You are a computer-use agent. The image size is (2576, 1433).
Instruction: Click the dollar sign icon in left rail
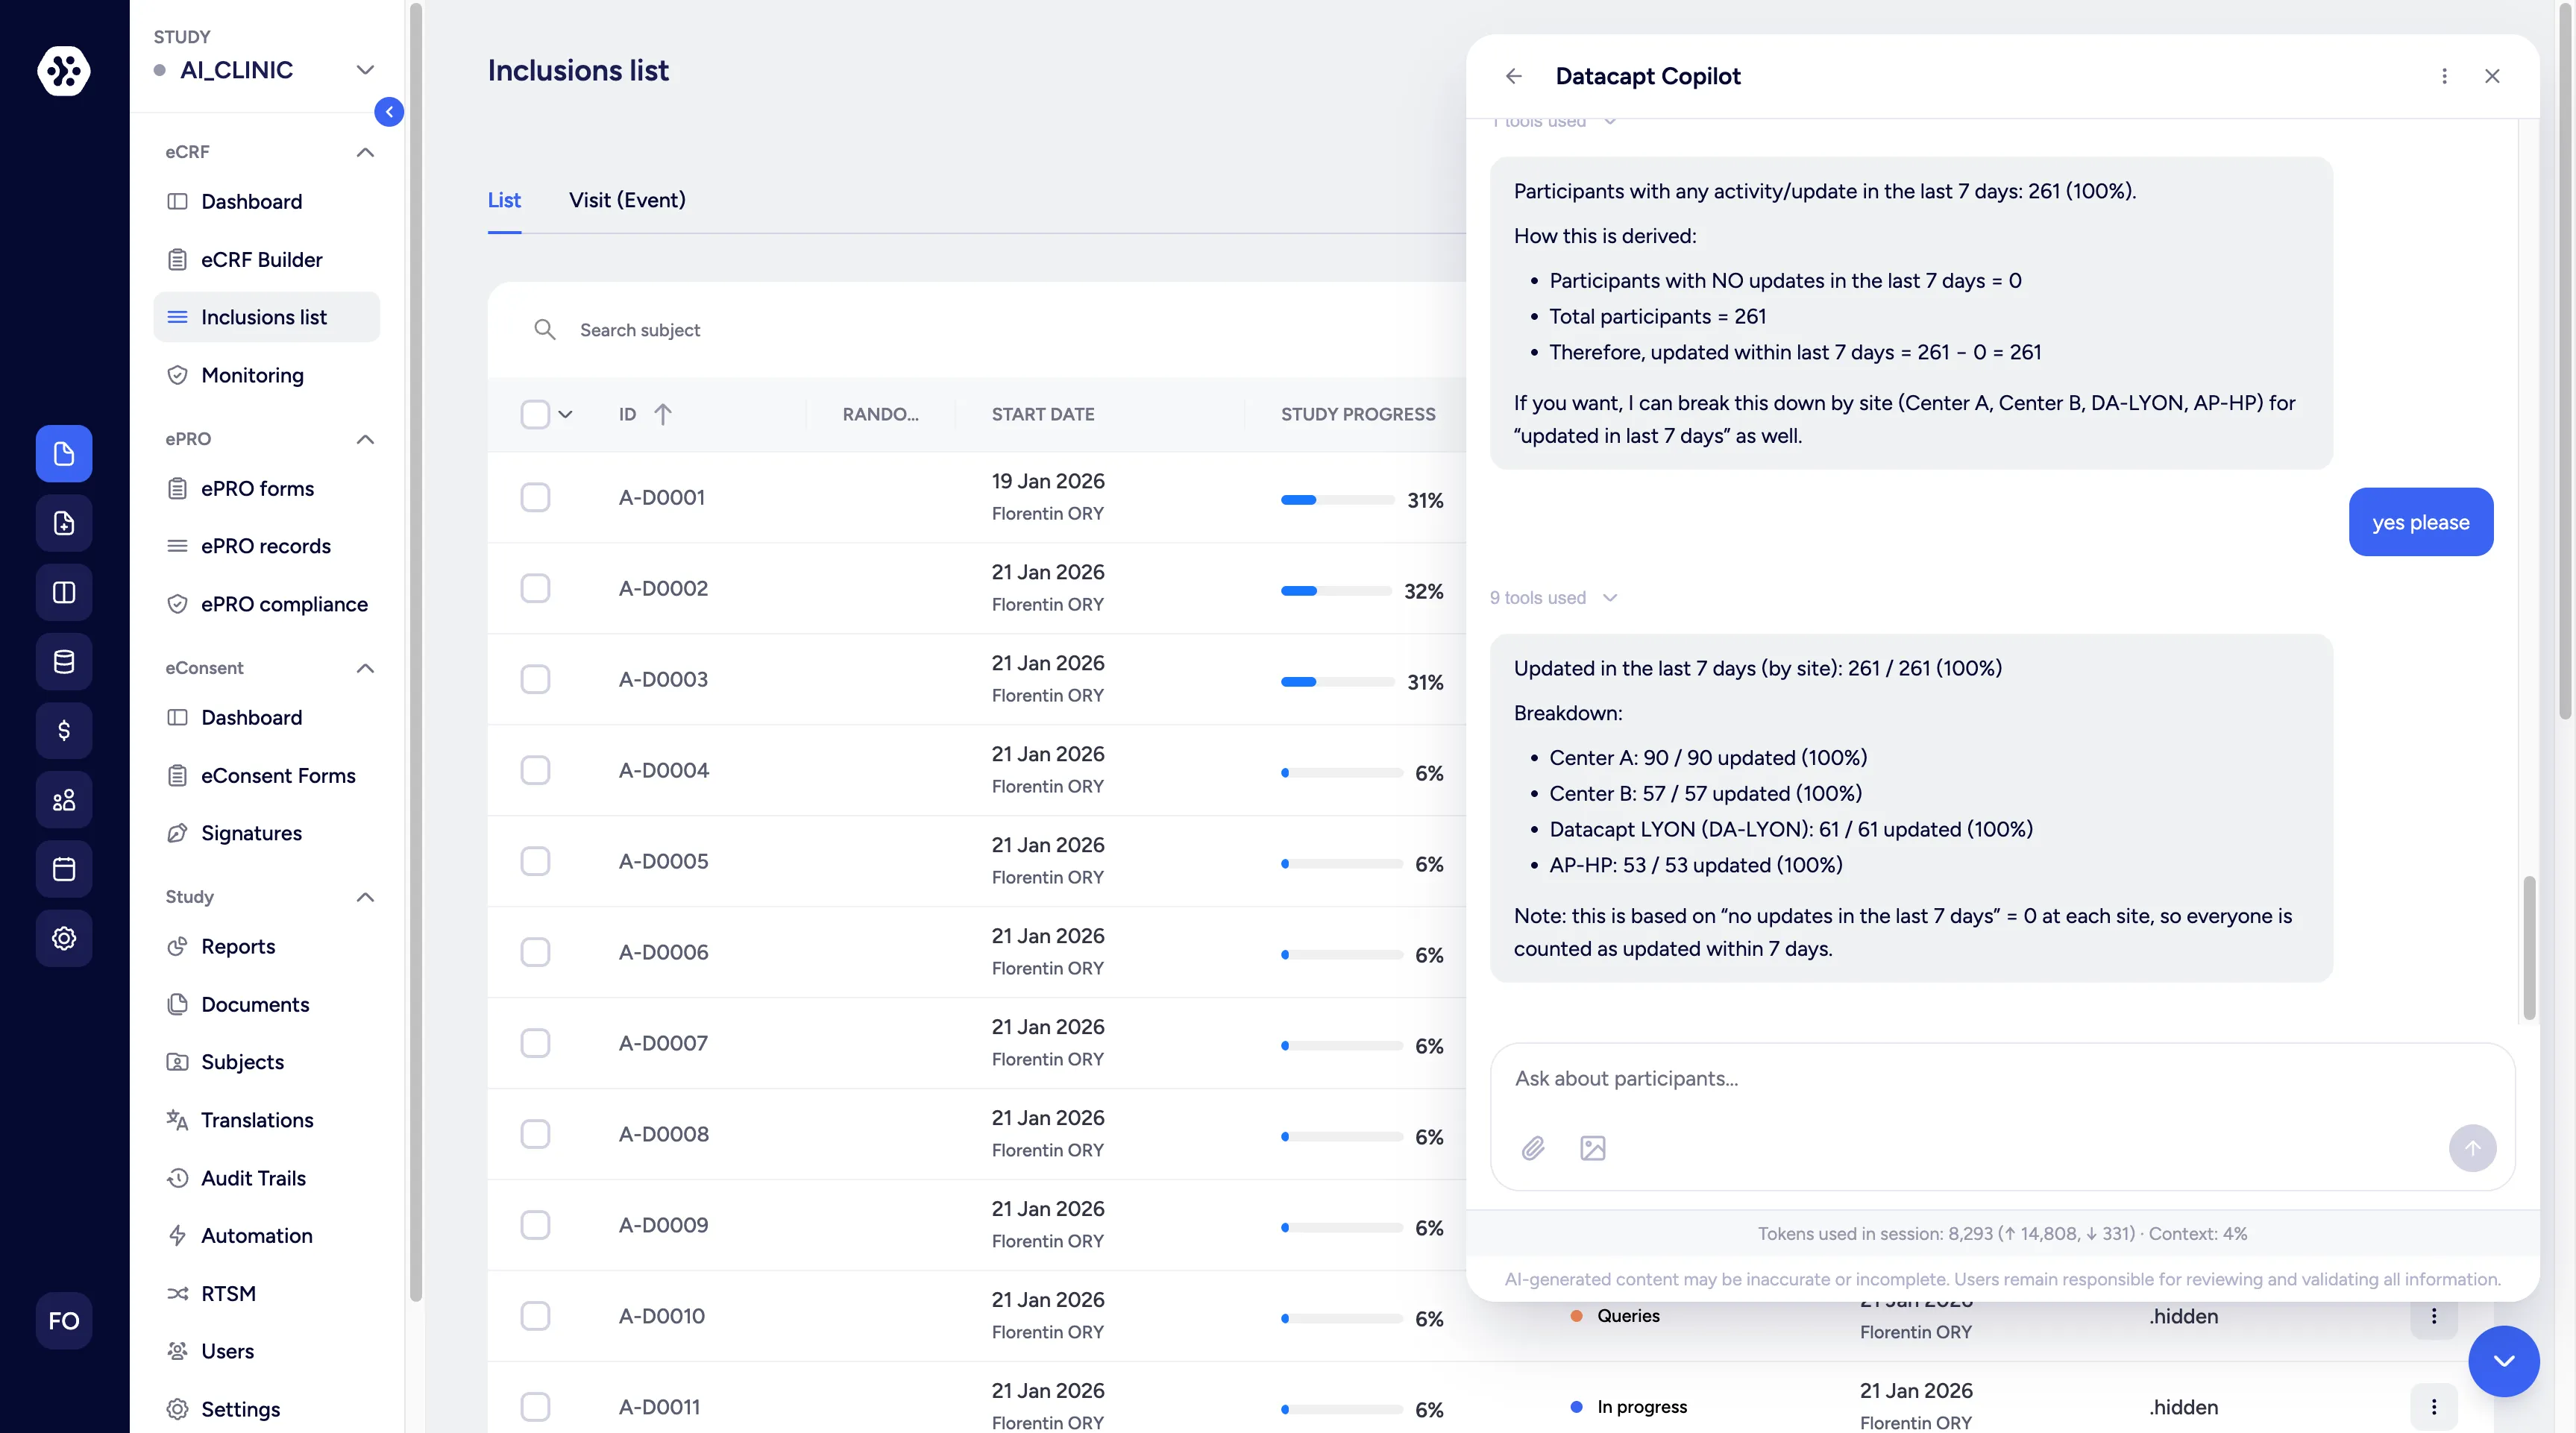click(64, 730)
